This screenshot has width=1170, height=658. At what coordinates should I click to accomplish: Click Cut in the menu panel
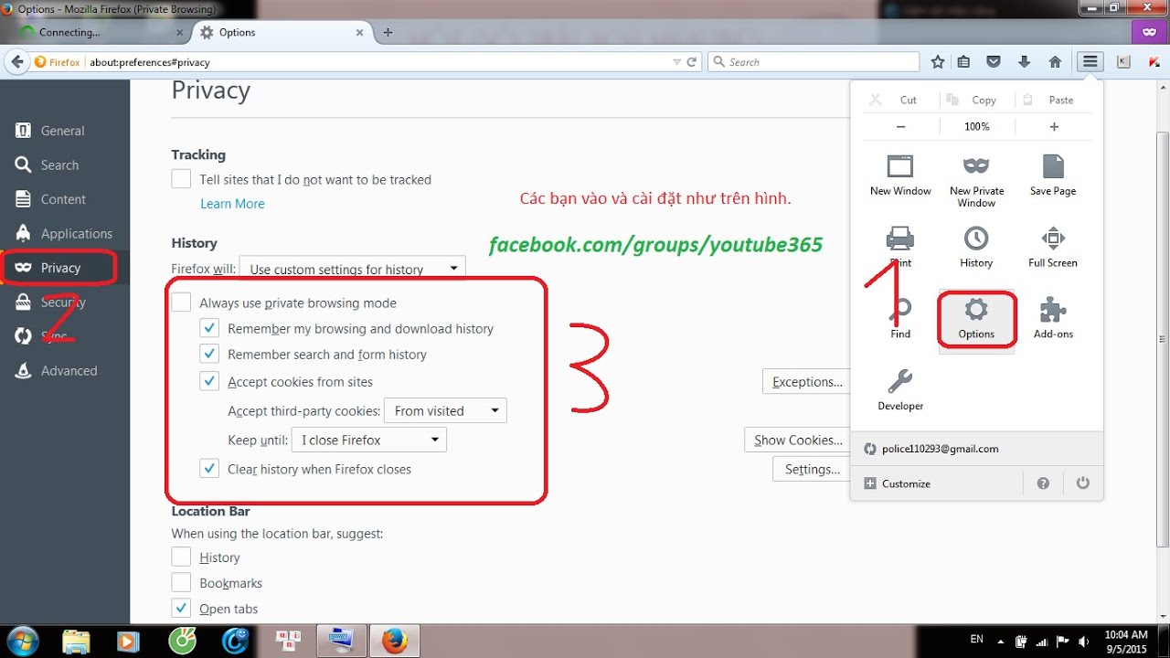coord(892,100)
